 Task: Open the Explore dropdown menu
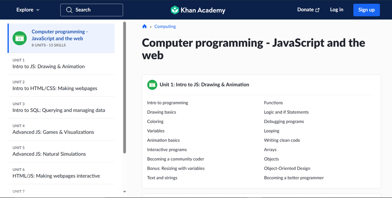pyautogui.click(x=28, y=10)
